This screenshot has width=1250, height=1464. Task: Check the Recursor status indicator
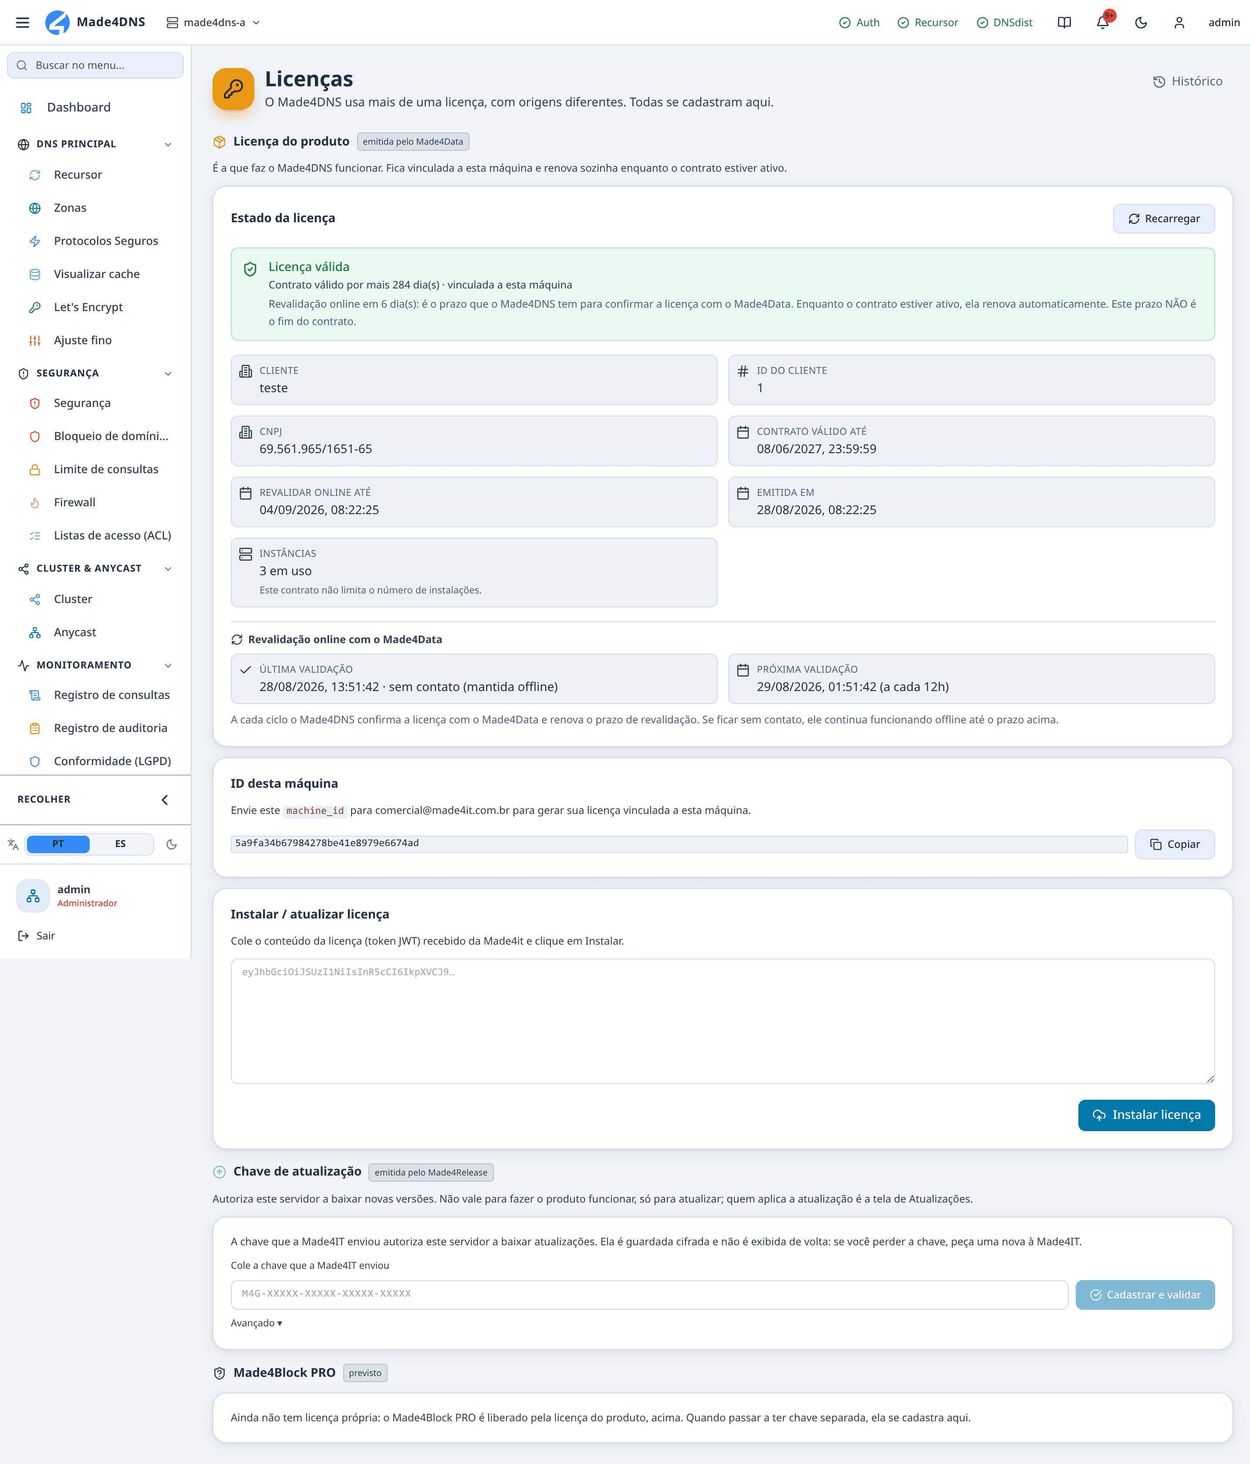pyautogui.click(x=927, y=23)
